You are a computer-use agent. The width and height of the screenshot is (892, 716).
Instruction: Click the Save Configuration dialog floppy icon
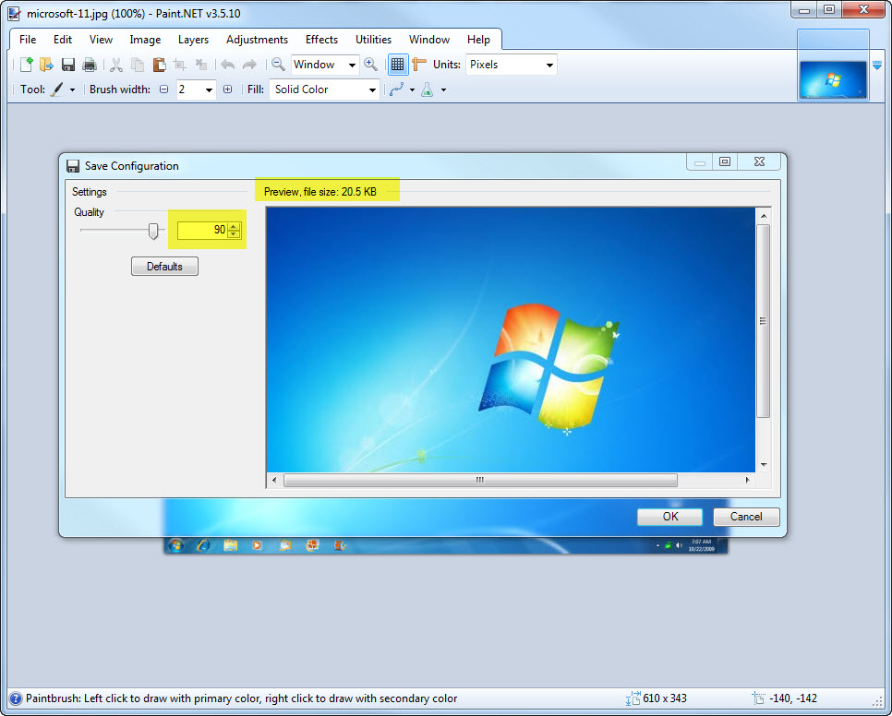click(73, 166)
